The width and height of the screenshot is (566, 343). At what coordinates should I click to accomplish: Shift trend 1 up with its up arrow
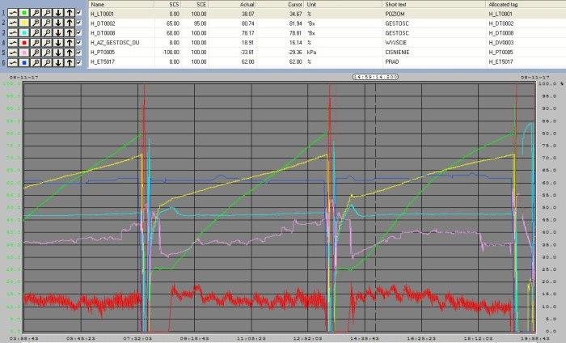[70, 13]
